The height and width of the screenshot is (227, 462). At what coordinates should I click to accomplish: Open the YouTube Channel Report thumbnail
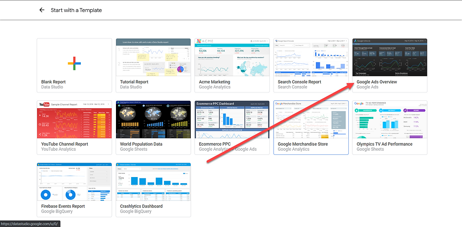tap(74, 119)
